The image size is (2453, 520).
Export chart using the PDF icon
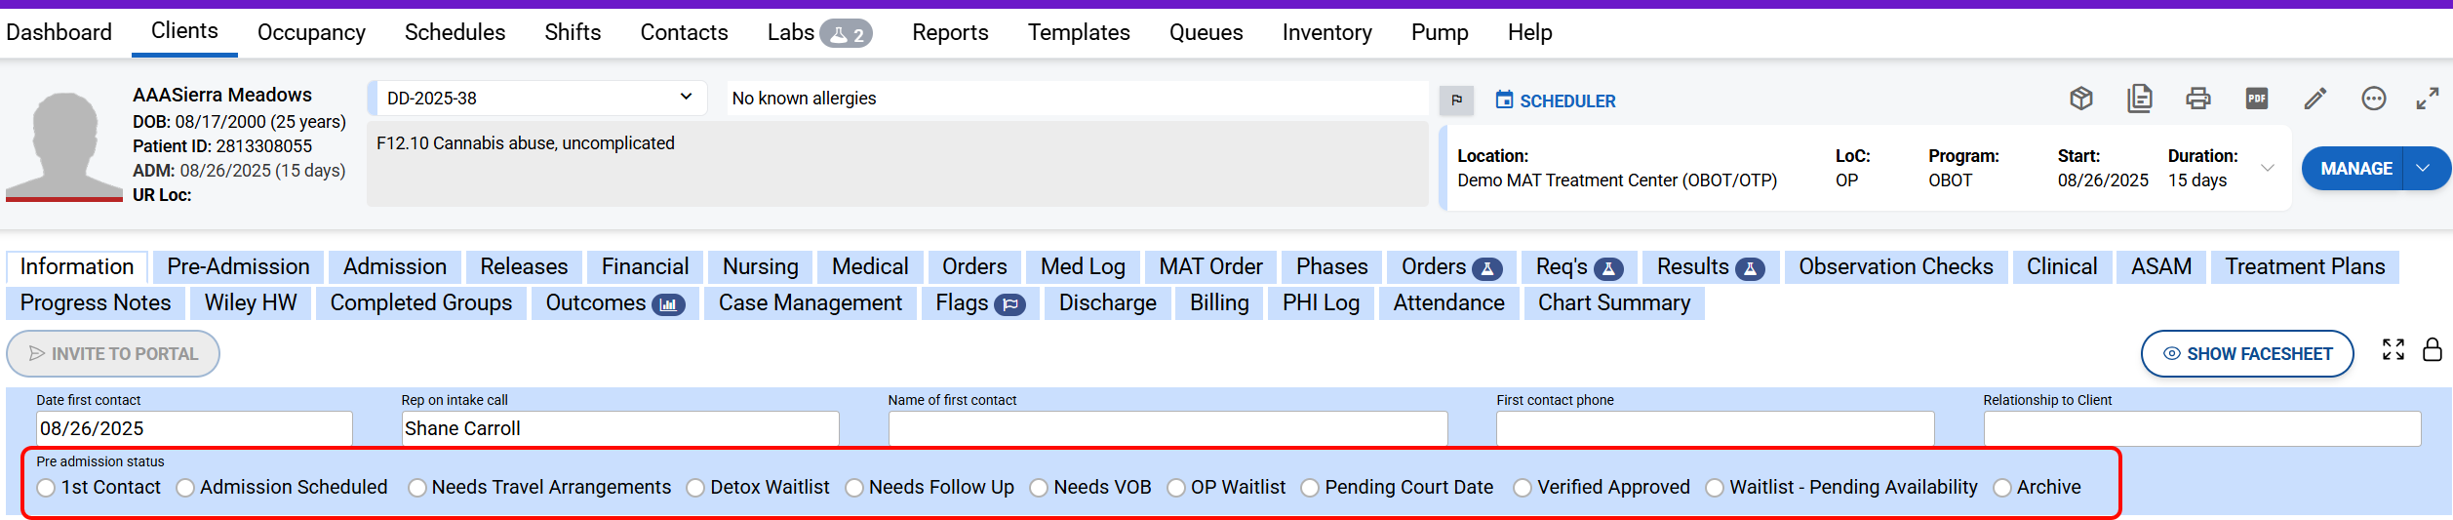coord(2257,99)
